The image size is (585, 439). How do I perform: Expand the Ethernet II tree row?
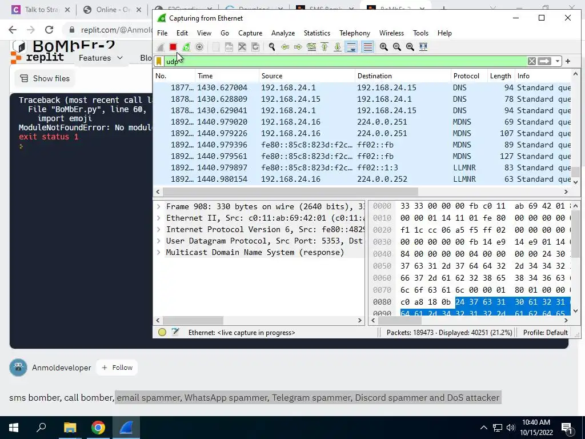(159, 218)
